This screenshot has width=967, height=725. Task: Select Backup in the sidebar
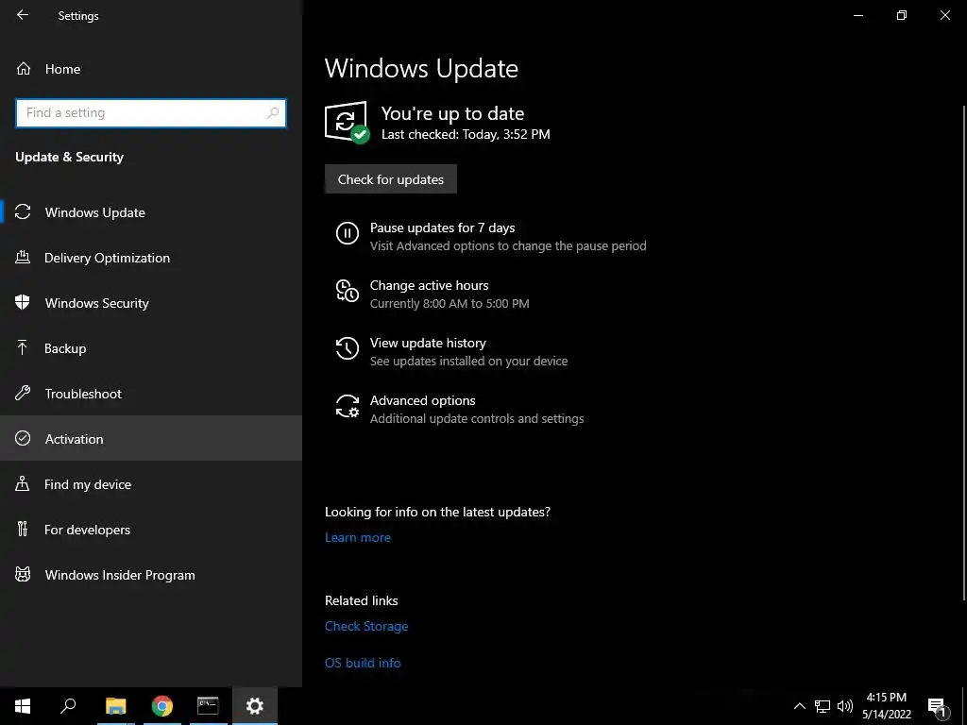[x=151, y=347]
